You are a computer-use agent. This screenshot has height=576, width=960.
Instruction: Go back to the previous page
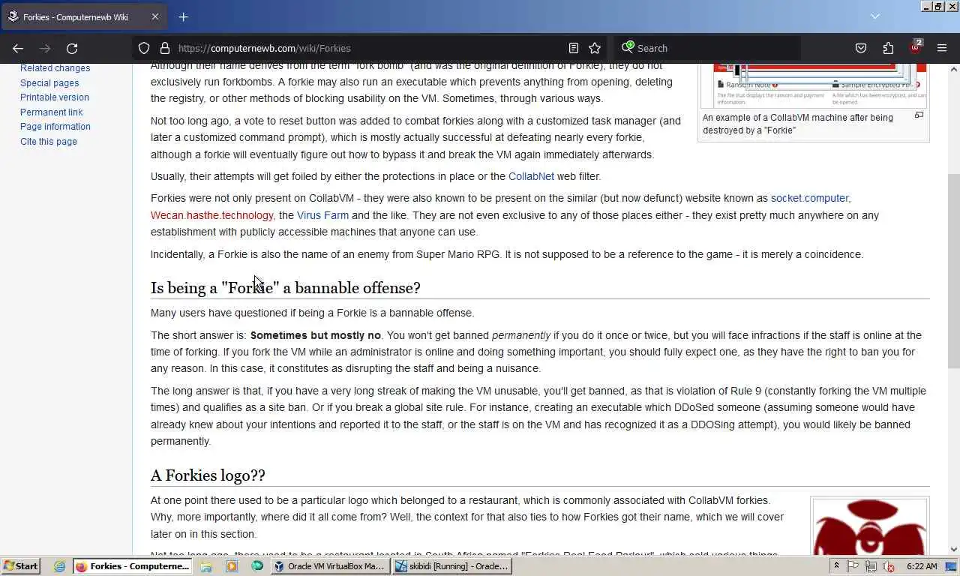[x=18, y=48]
